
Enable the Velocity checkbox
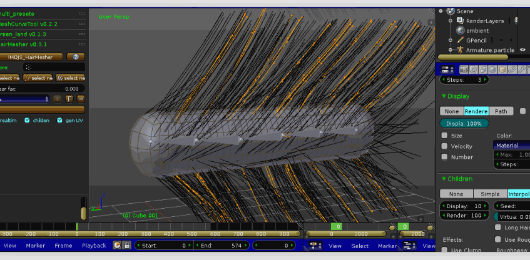tap(444, 146)
